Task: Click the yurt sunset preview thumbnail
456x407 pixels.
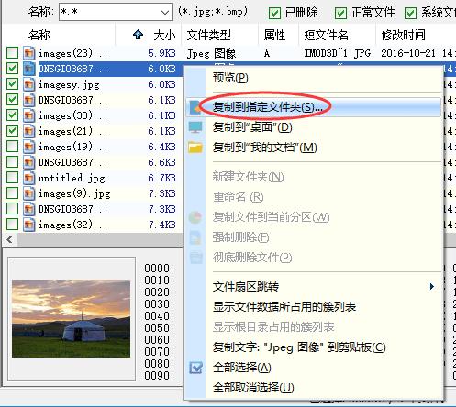Action: click(x=72, y=318)
